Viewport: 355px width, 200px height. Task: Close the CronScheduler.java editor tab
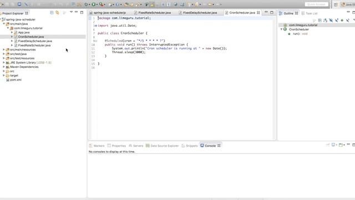pos(258,13)
